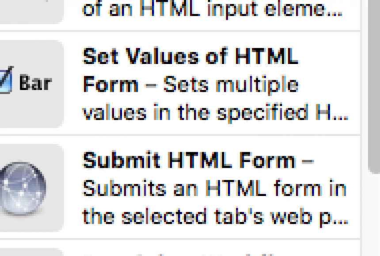Image resolution: width=380 pixels, height=256 pixels.
Task: Click the scrollbar track below the thumb
Action: (374, 215)
